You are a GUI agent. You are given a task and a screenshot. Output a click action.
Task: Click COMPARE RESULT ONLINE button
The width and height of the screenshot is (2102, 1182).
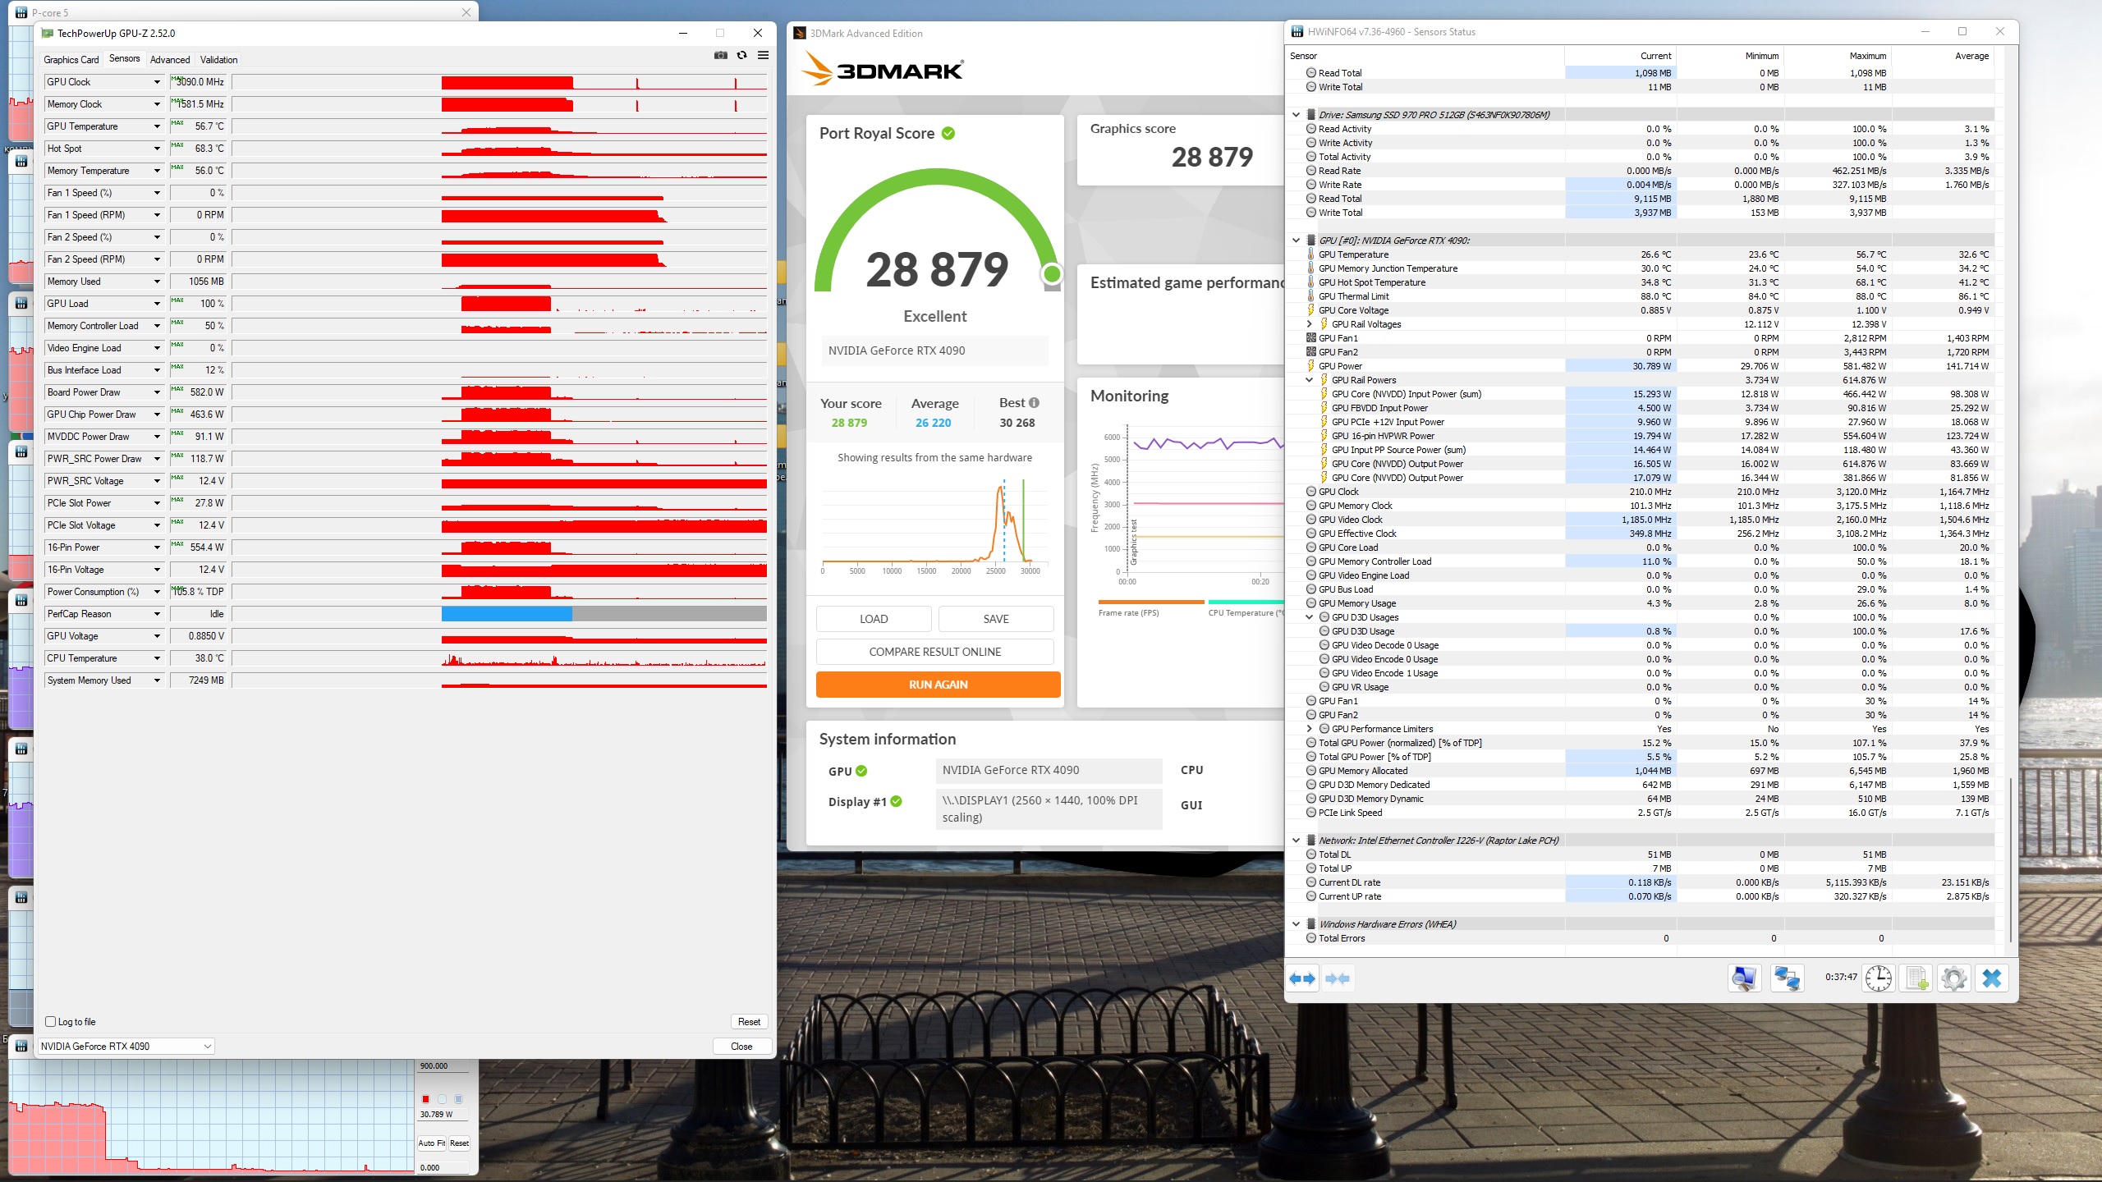934,652
